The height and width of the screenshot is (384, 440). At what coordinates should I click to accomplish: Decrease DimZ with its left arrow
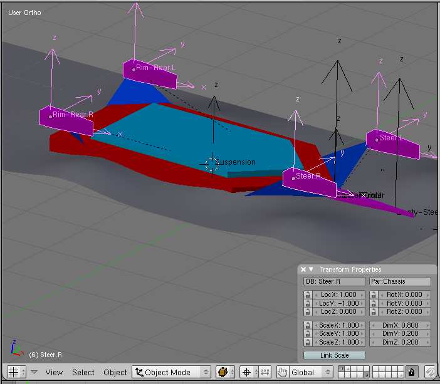[x=373, y=342]
